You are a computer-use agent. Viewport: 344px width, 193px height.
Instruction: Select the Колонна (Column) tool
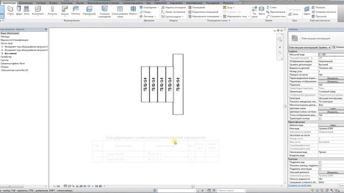click(x=52, y=11)
